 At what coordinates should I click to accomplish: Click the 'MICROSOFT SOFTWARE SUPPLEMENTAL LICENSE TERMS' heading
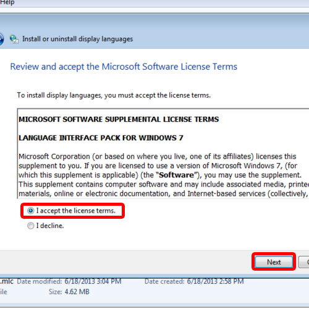click(119, 119)
